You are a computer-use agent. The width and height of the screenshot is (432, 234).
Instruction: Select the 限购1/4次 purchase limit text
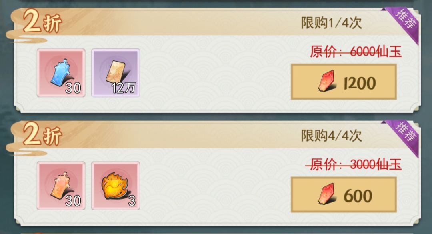tap(332, 23)
